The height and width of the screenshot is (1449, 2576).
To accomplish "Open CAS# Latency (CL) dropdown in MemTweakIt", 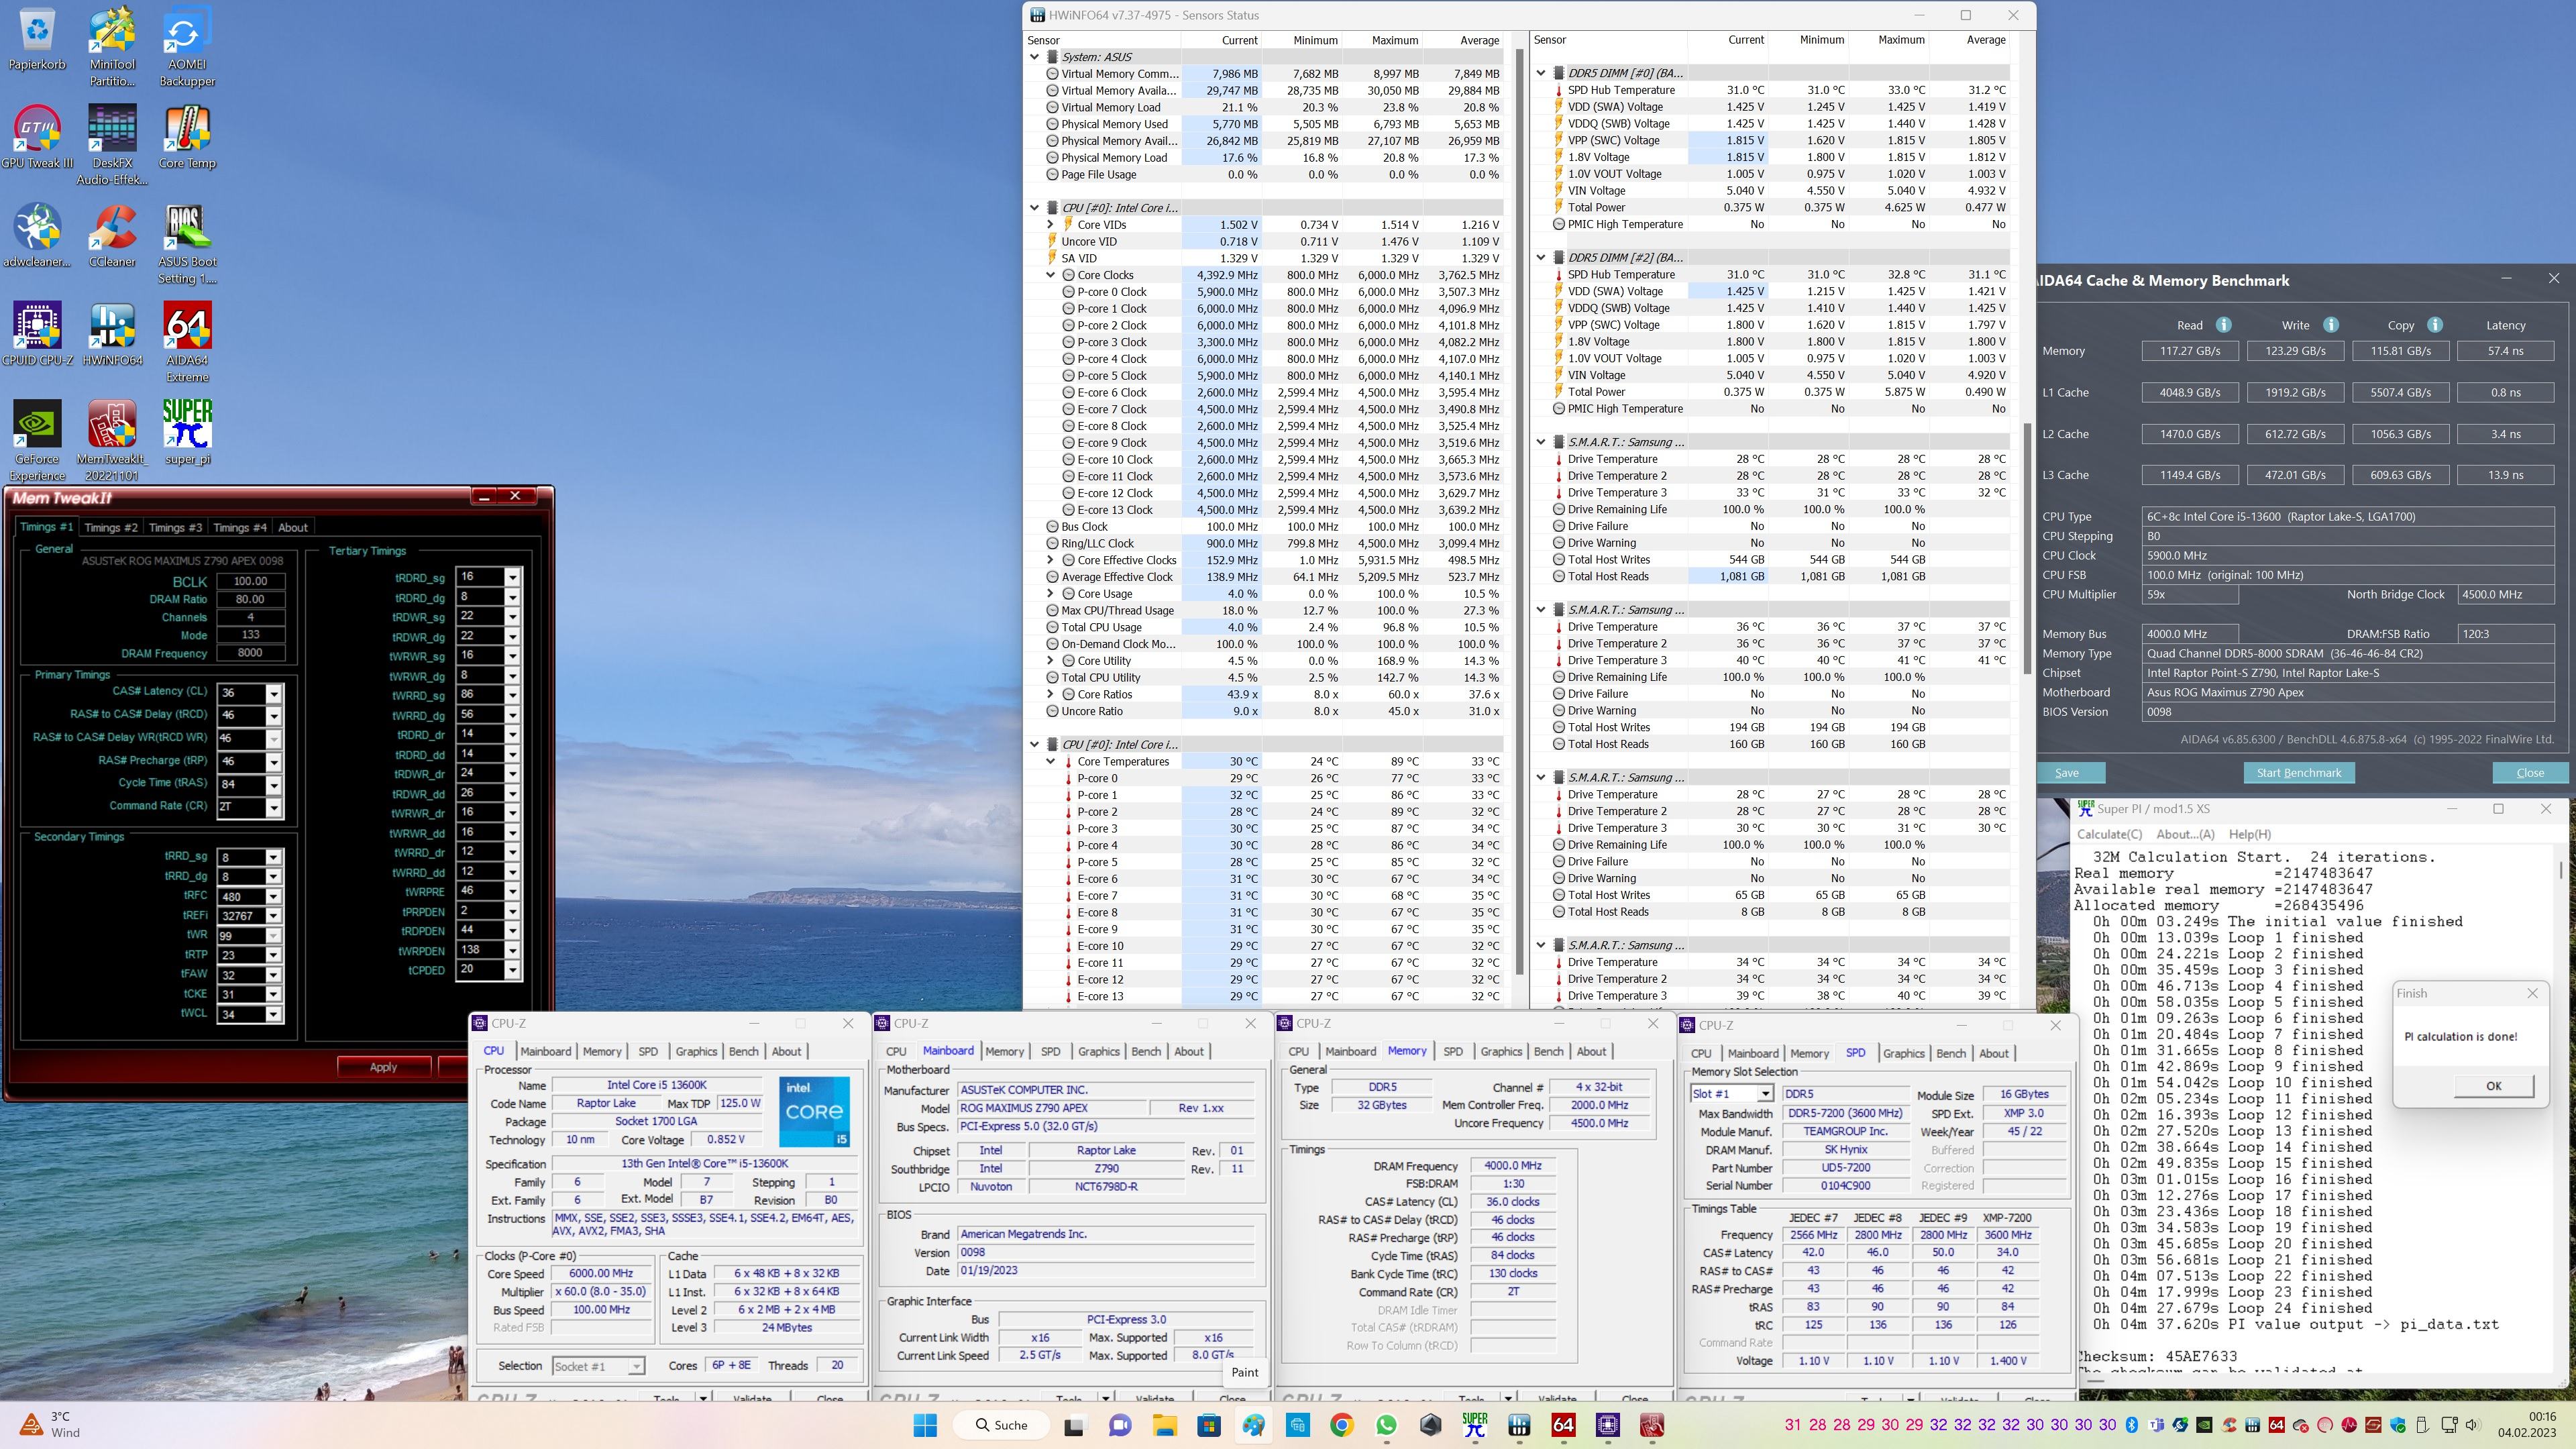I will coord(274,693).
